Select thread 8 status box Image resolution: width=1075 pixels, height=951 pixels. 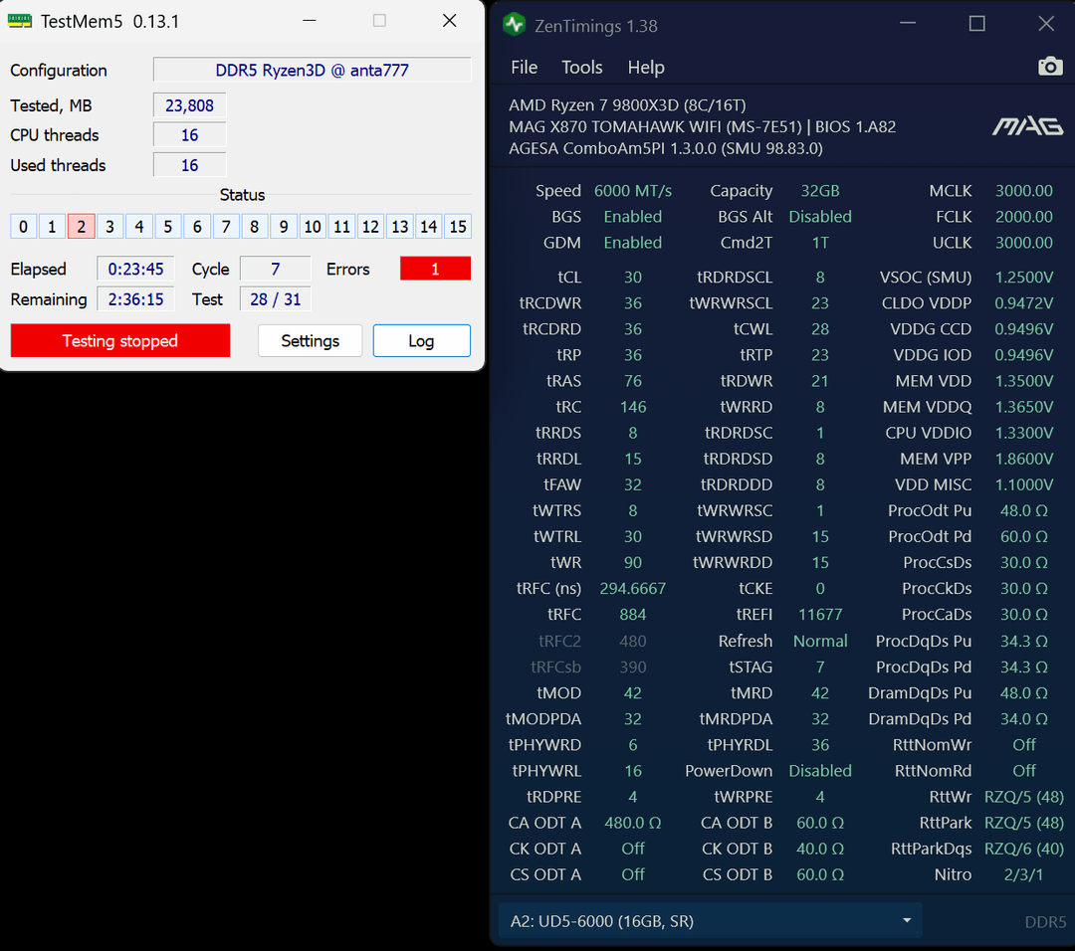point(254,227)
